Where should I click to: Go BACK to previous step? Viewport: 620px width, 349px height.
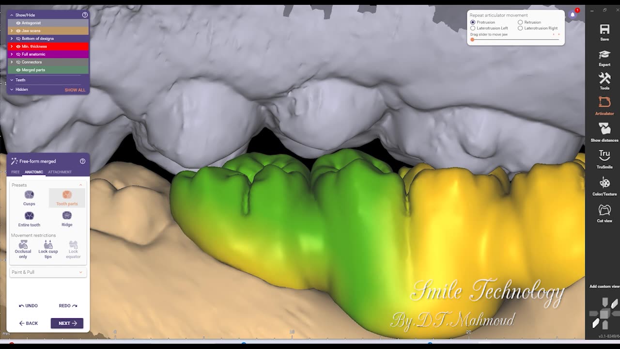click(x=28, y=323)
